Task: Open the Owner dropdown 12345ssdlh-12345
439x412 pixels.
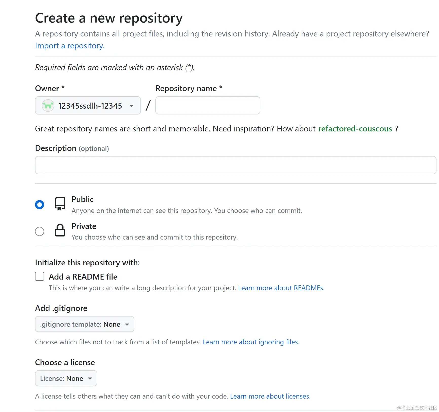Action: point(88,106)
